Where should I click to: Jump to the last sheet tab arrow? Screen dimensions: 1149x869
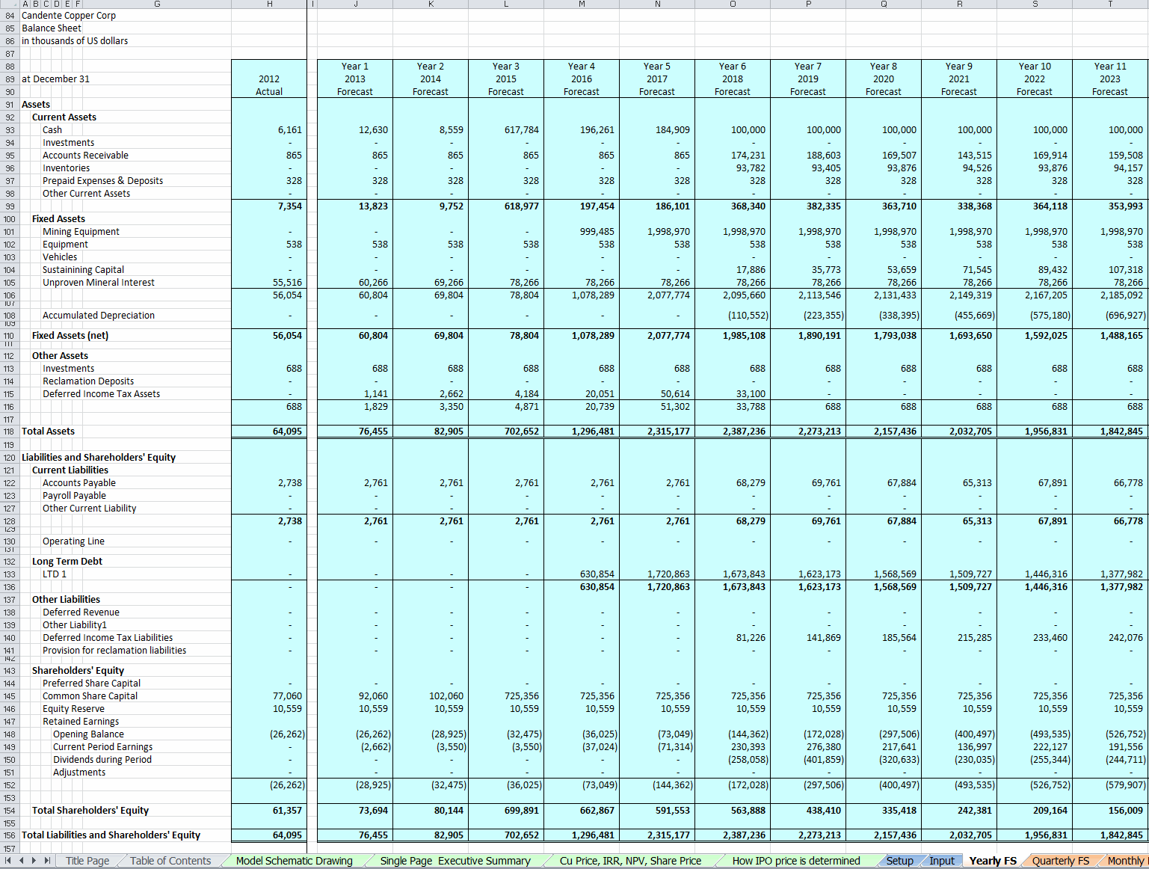coord(47,861)
